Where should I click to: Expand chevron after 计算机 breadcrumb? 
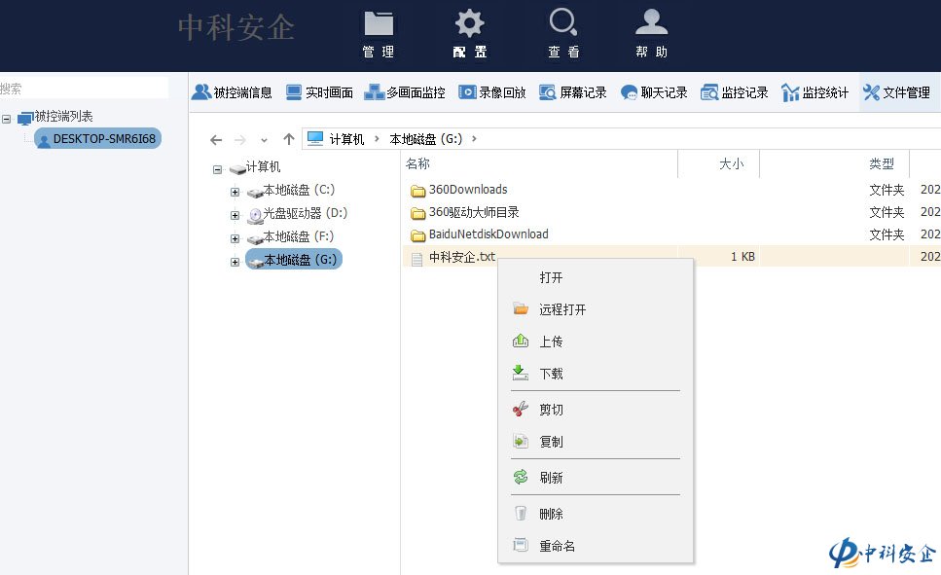click(377, 139)
